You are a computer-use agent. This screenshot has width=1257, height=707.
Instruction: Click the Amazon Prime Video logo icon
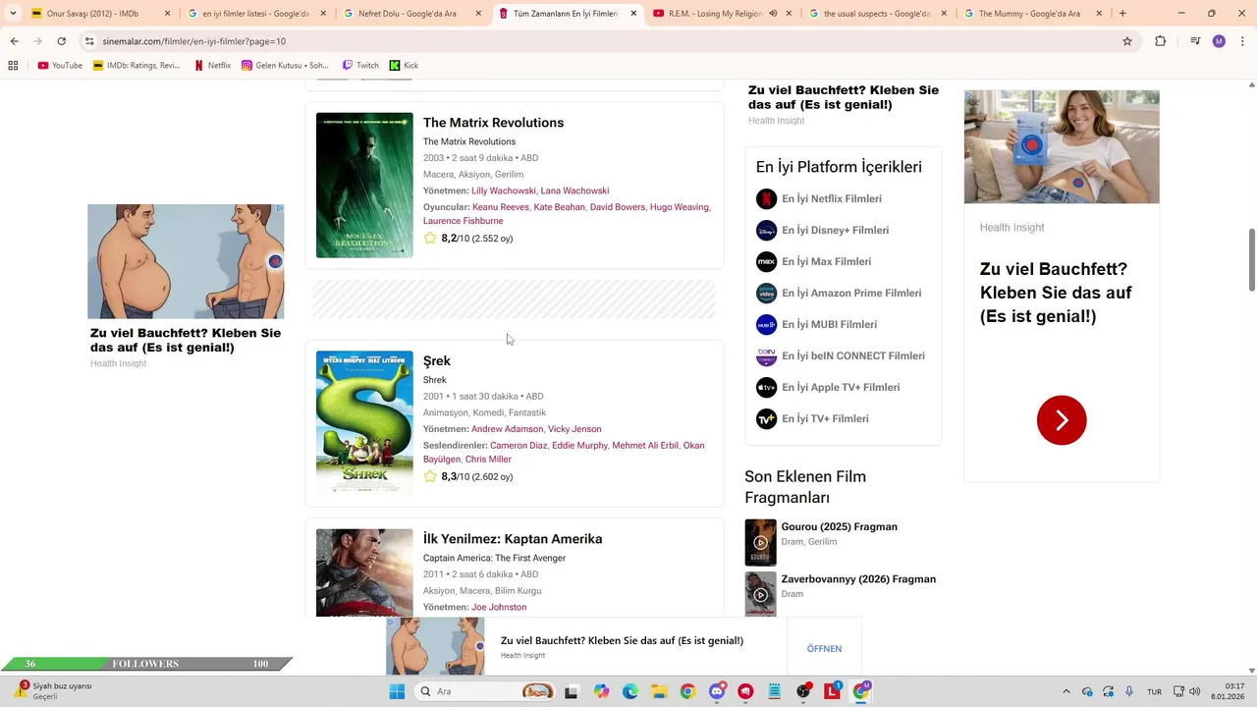(x=766, y=294)
